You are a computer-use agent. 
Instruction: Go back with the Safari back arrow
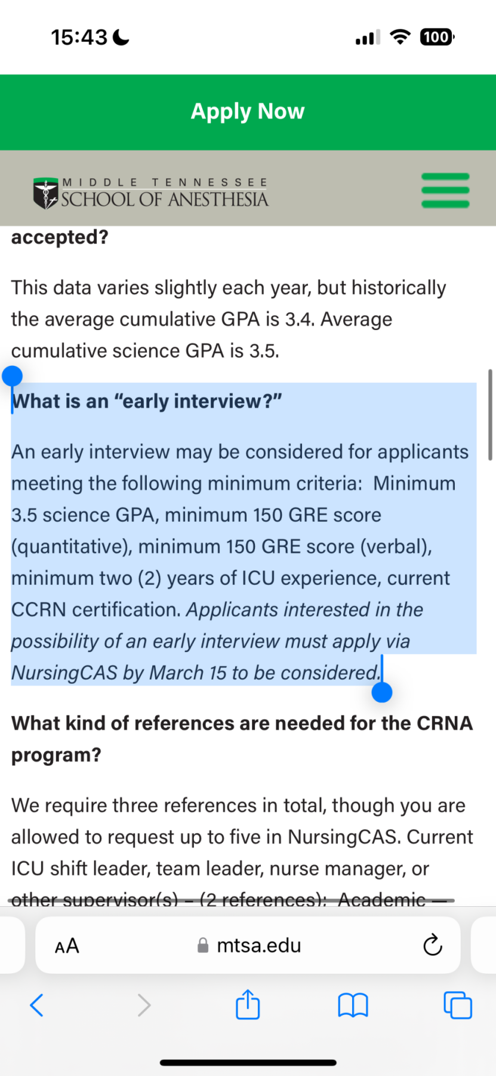(37, 1005)
